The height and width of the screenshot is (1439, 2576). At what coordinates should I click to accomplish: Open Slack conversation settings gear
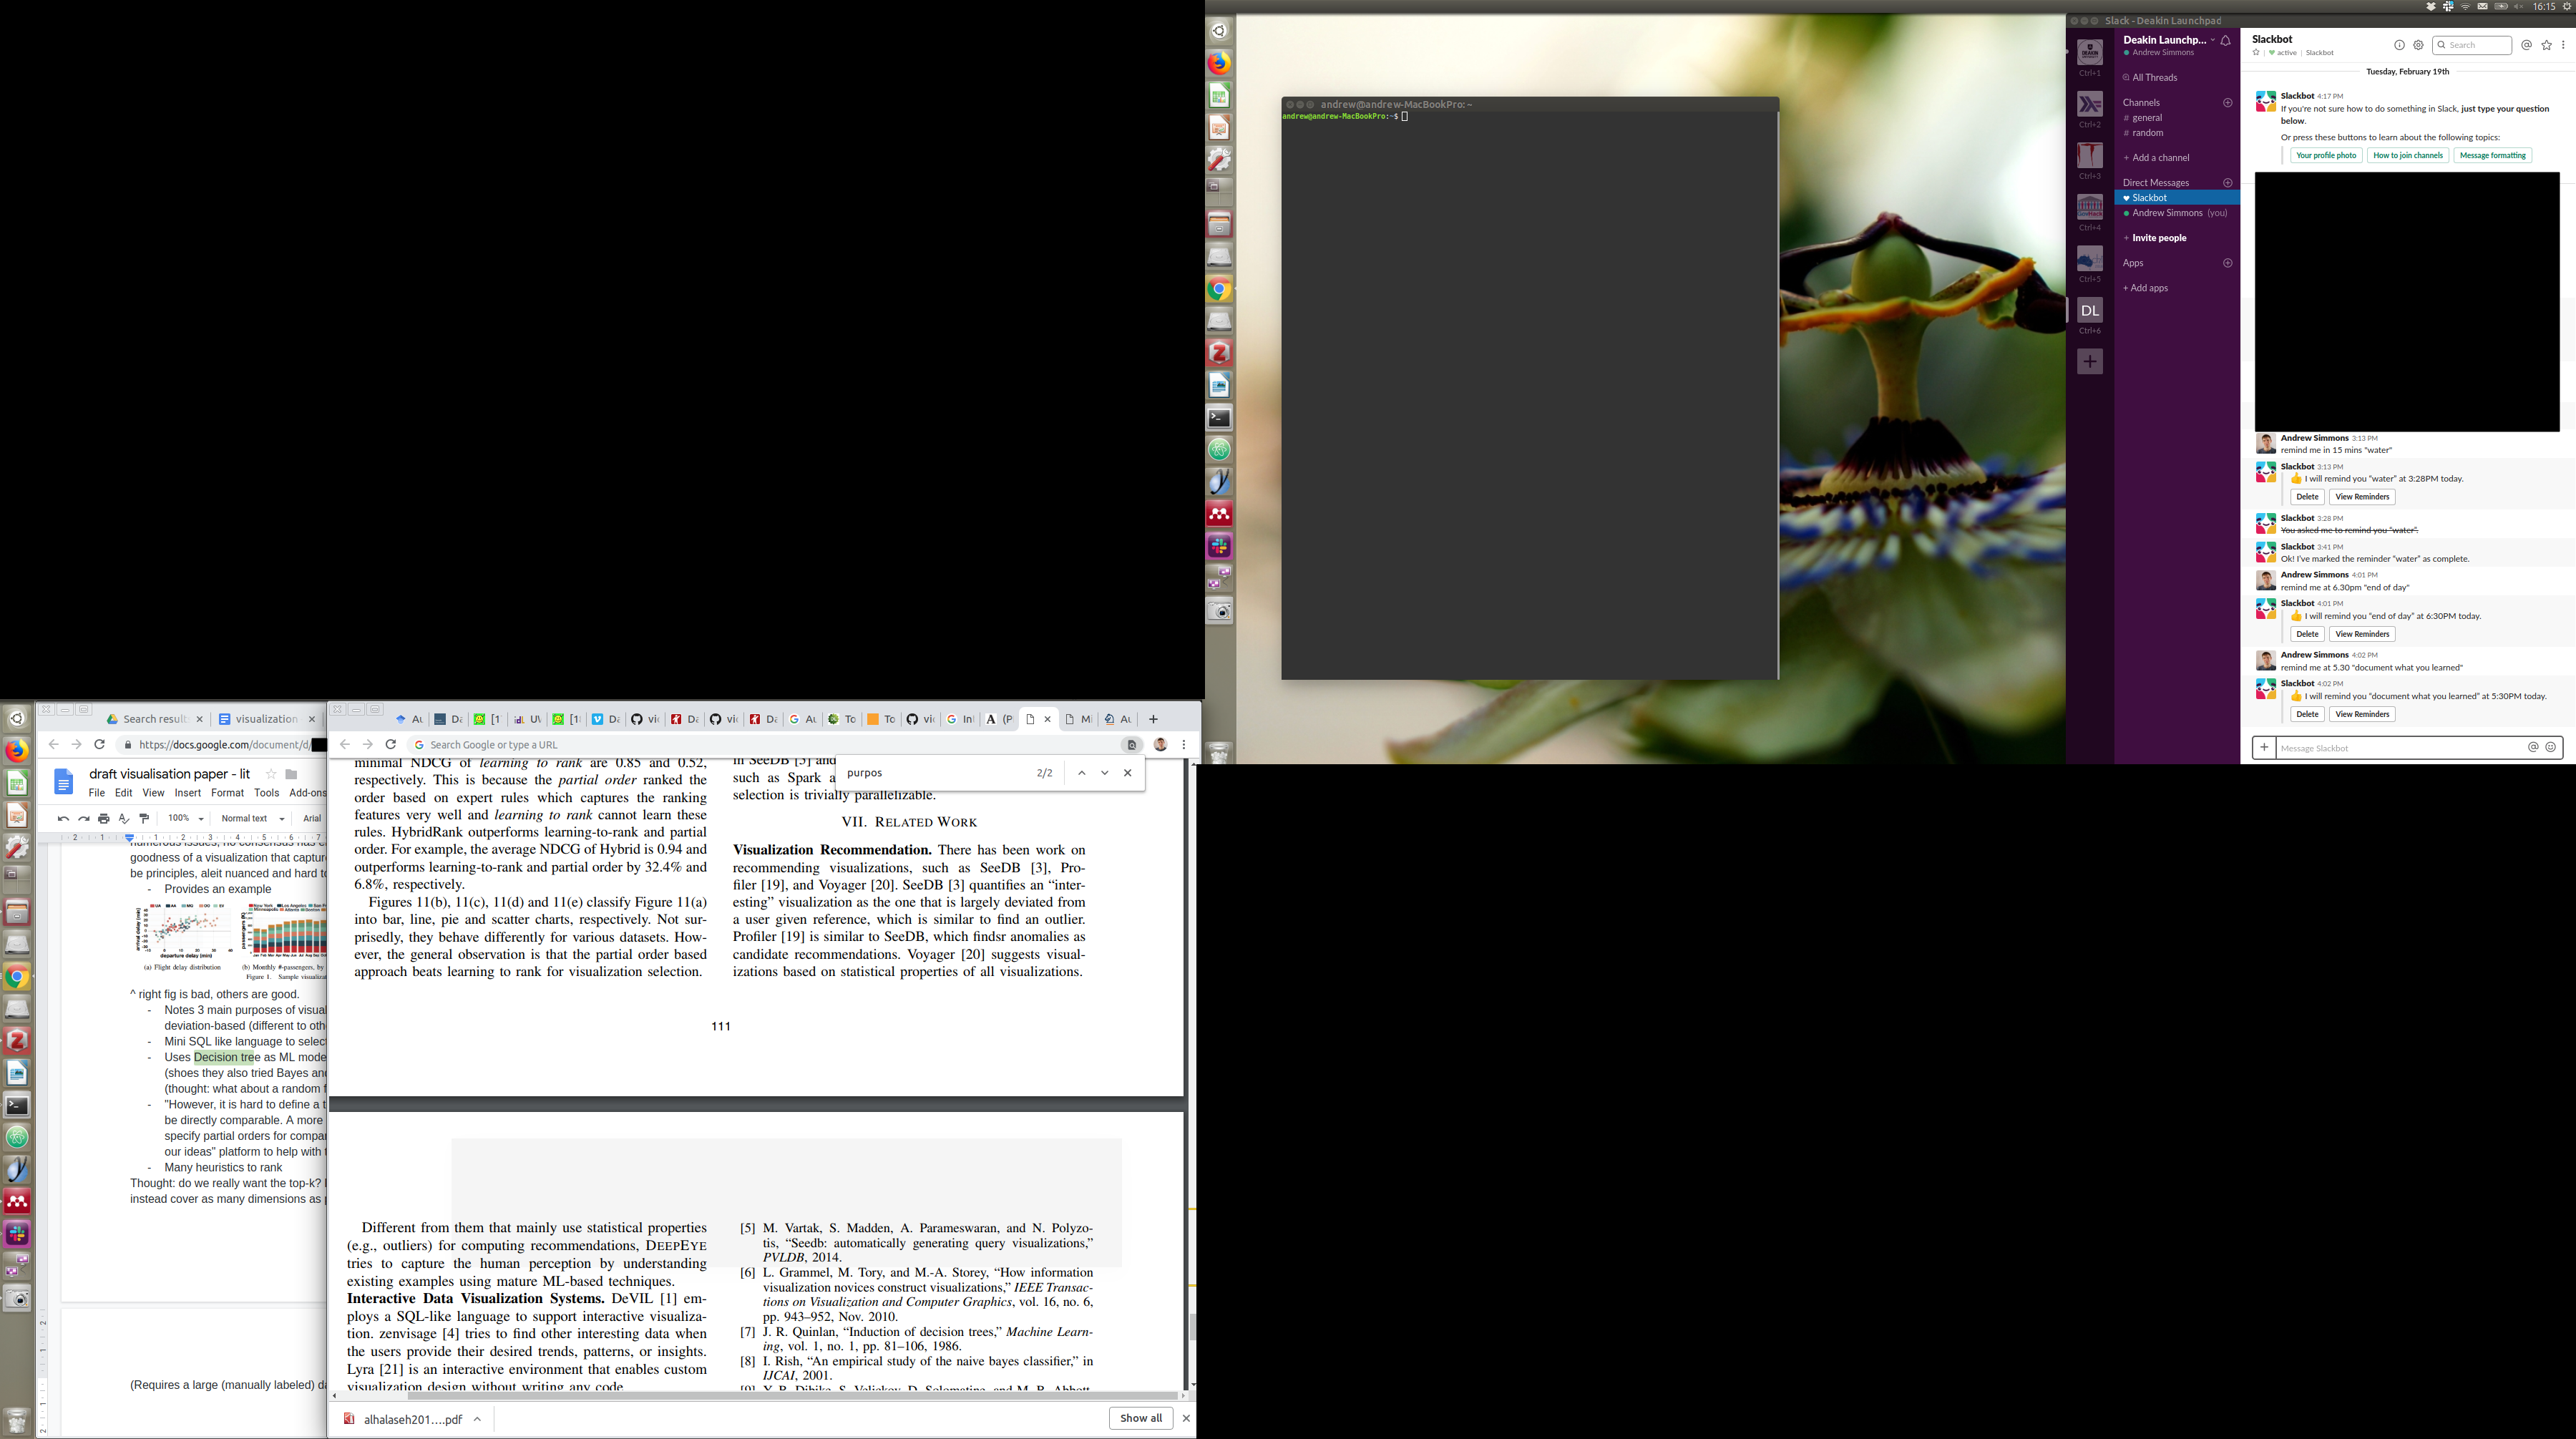[2418, 45]
